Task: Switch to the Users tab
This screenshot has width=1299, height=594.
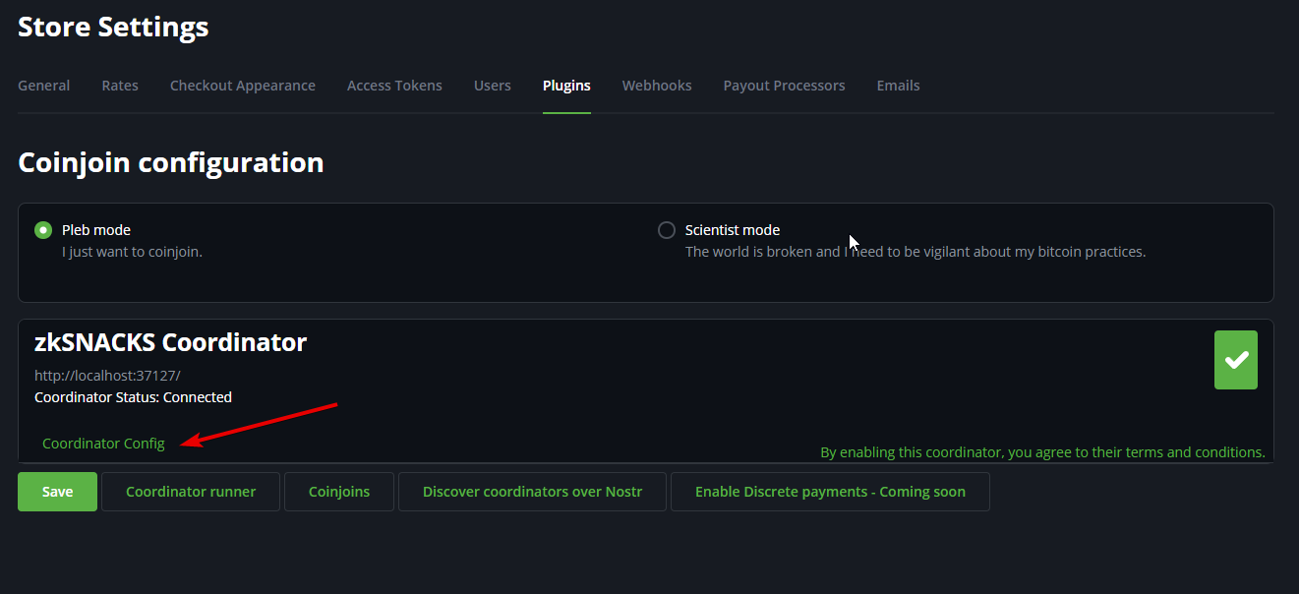Action: pyautogui.click(x=493, y=86)
